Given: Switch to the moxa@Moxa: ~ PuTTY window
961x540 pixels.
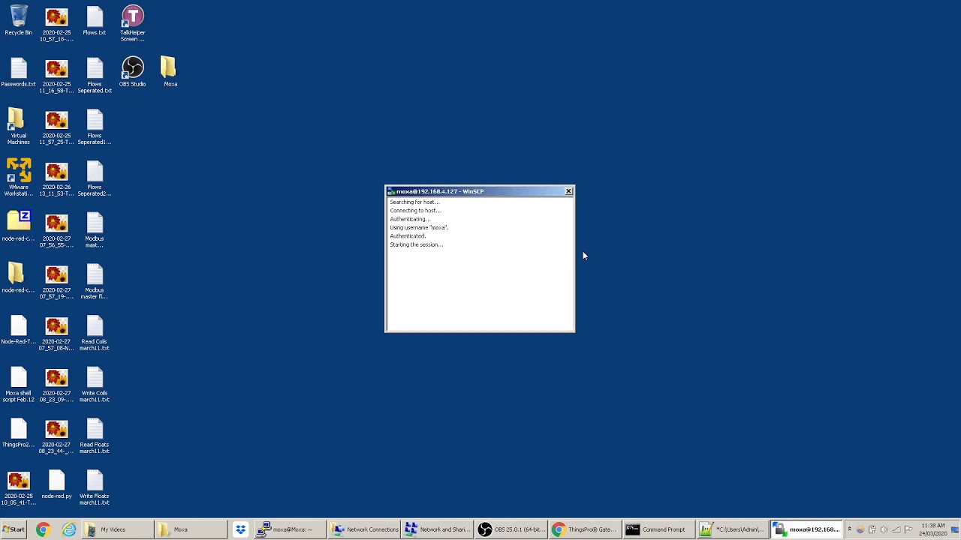Looking at the screenshot, I should tap(290, 529).
